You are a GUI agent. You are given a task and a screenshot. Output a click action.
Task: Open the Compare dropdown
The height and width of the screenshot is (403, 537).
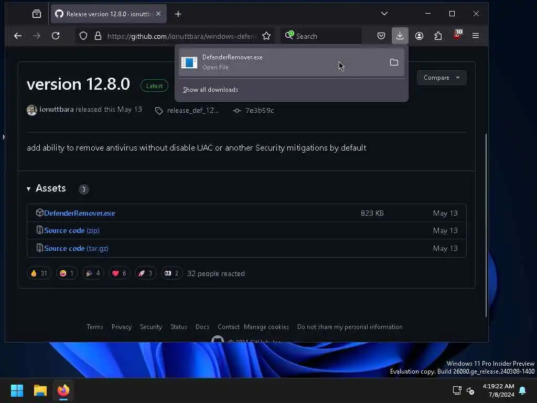point(442,78)
